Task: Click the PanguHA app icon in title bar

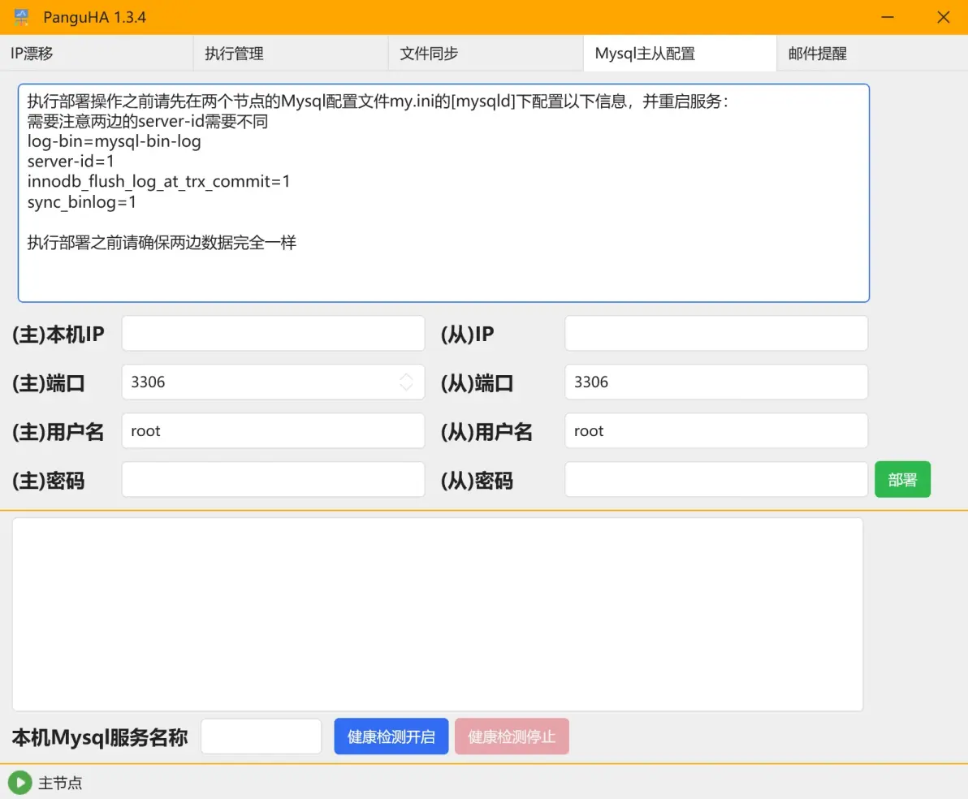Action: click(22, 17)
